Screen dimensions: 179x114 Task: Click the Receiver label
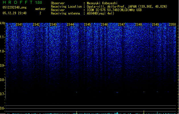click(58, 10)
